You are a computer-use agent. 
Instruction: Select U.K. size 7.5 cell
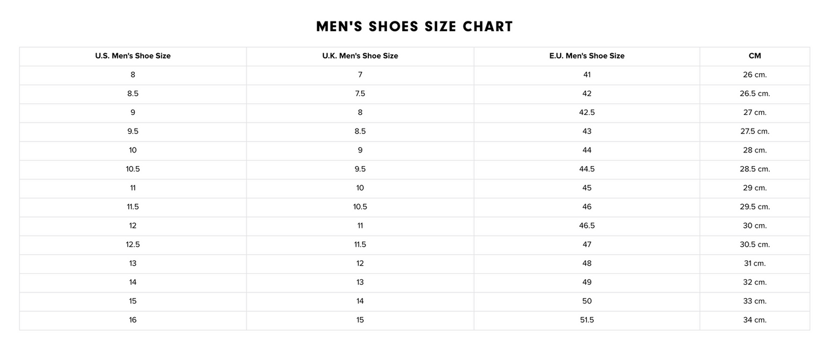pyautogui.click(x=360, y=93)
